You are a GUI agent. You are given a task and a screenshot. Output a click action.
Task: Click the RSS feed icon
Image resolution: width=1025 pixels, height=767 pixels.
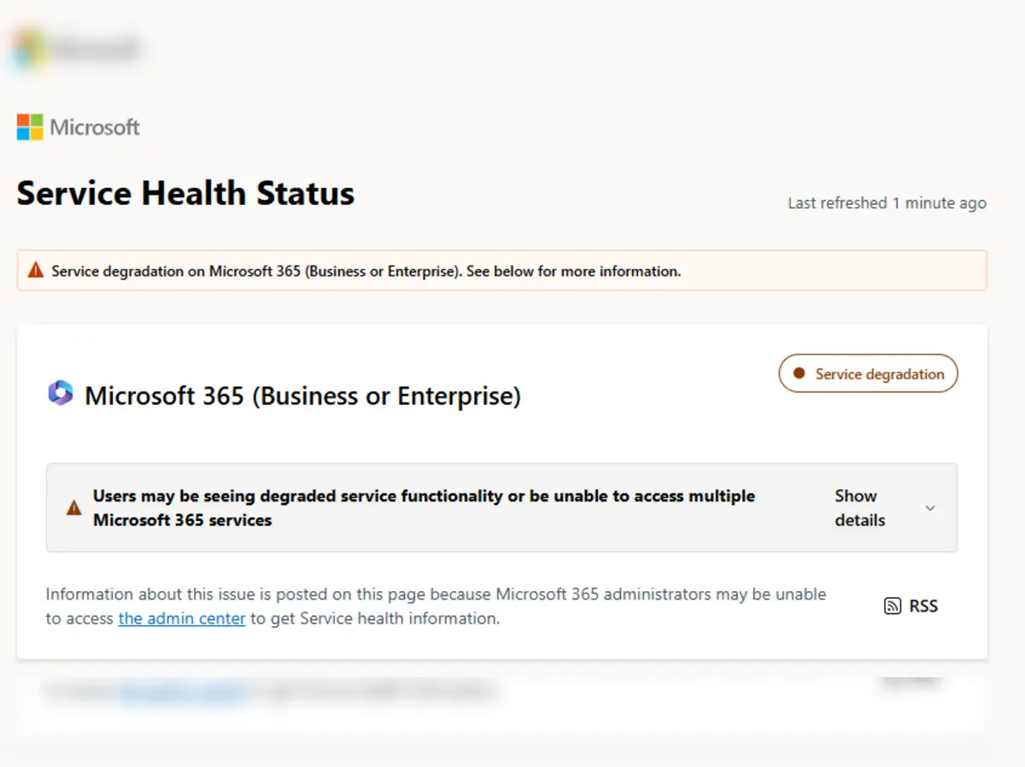pyautogui.click(x=893, y=606)
